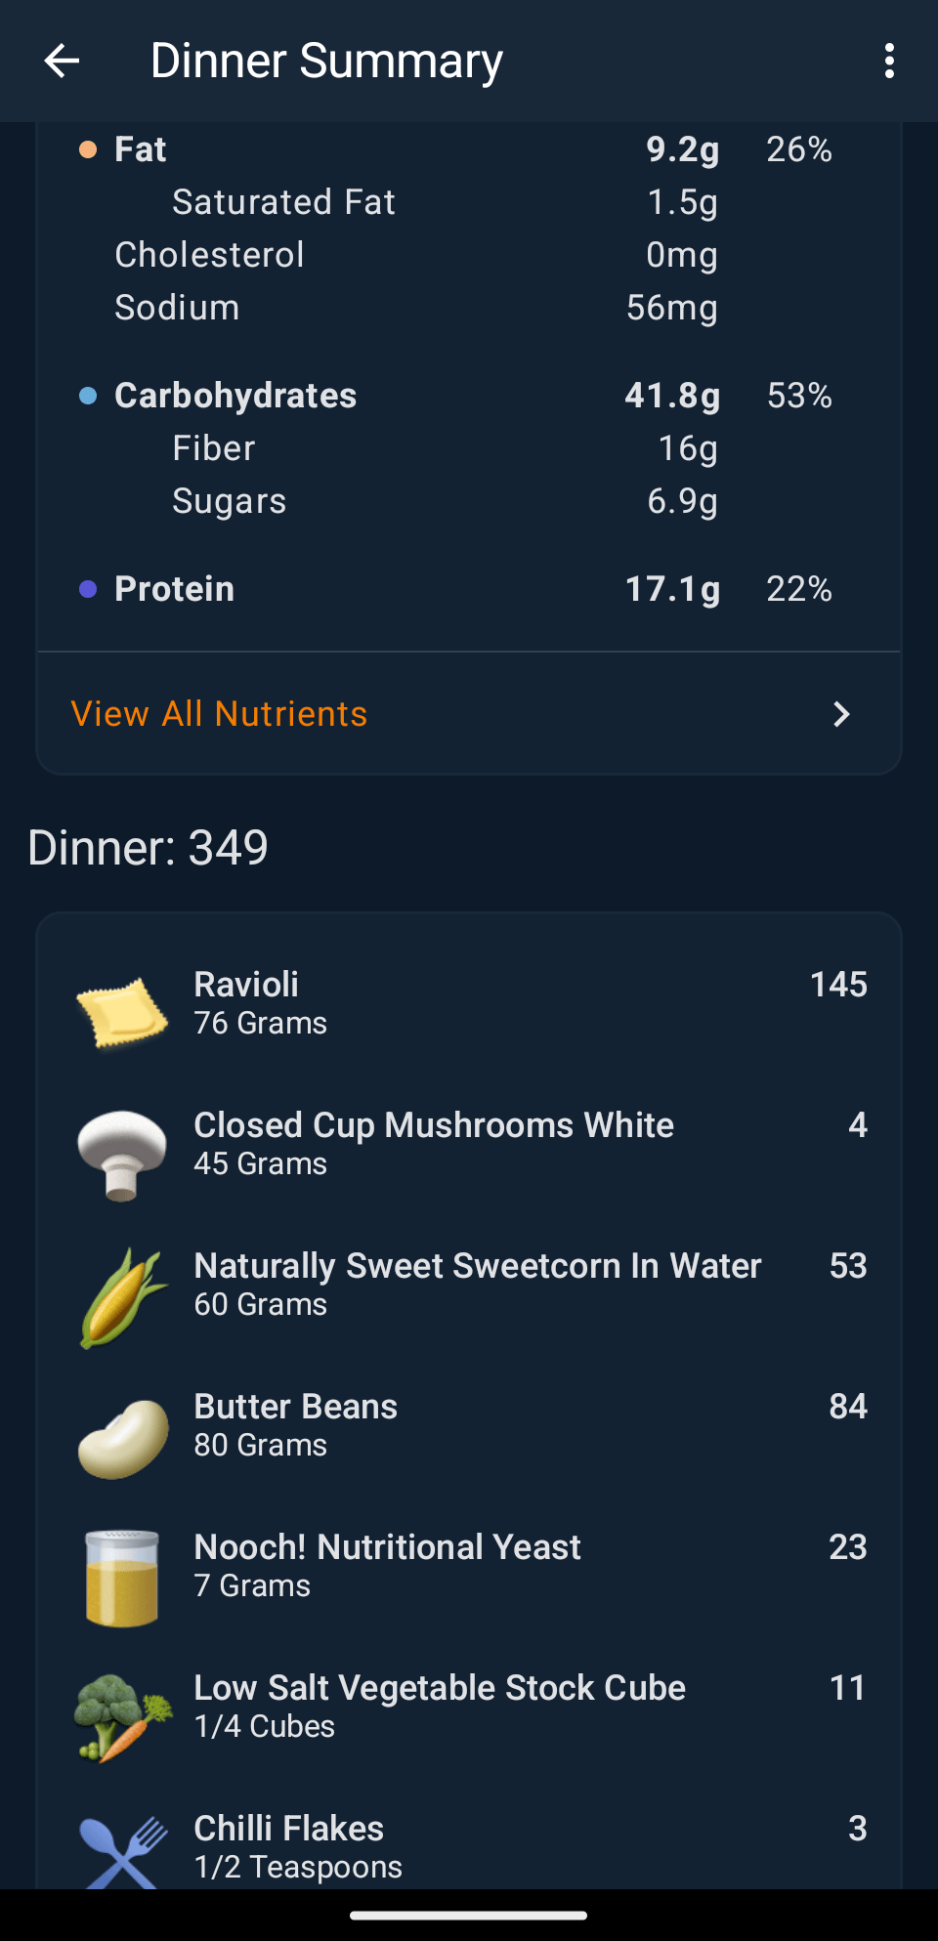This screenshot has width=938, height=1941.
Task: Tap the butter bean icon
Action: click(x=122, y=1437)
